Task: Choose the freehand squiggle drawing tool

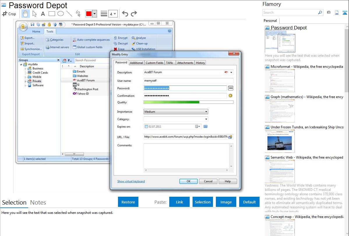Action: (x=78, y=14)
